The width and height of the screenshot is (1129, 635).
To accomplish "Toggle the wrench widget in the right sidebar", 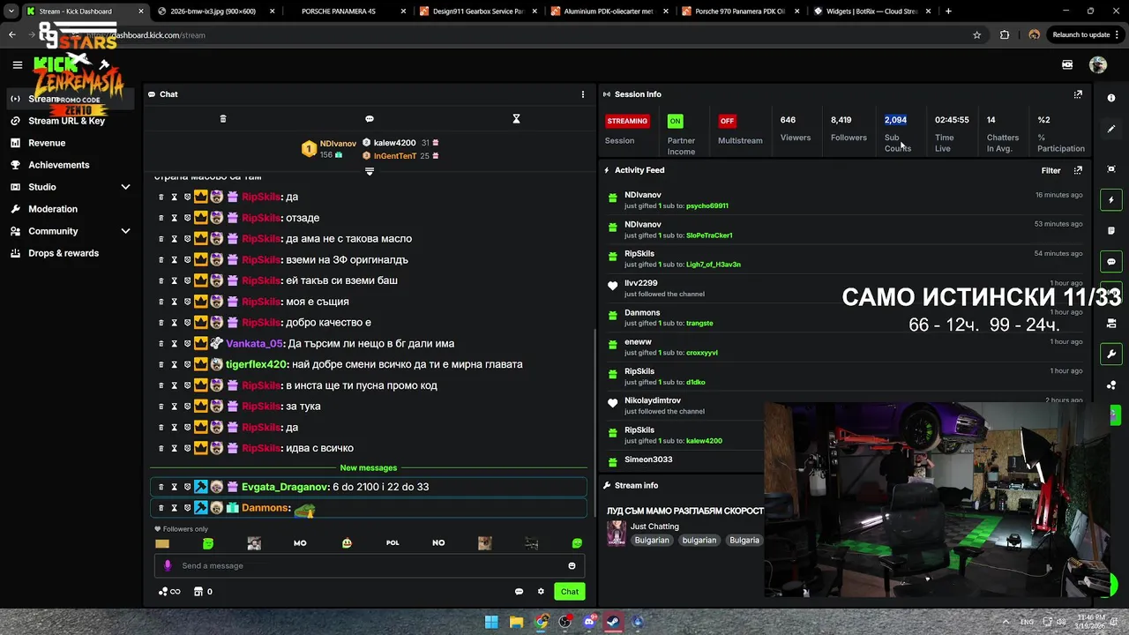I will click(1111, 355).
